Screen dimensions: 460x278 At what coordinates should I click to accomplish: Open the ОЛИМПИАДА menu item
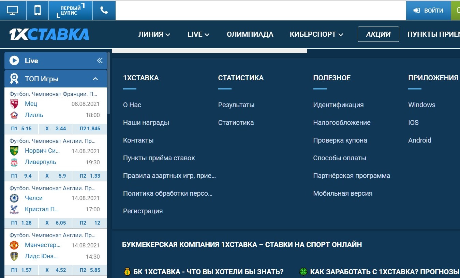pyautogui.click(x=250, y=34)
